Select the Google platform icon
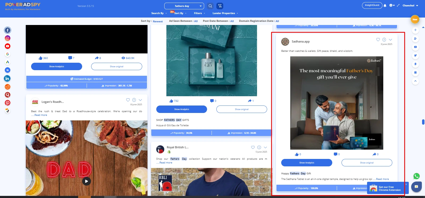 tap(7, 54)
